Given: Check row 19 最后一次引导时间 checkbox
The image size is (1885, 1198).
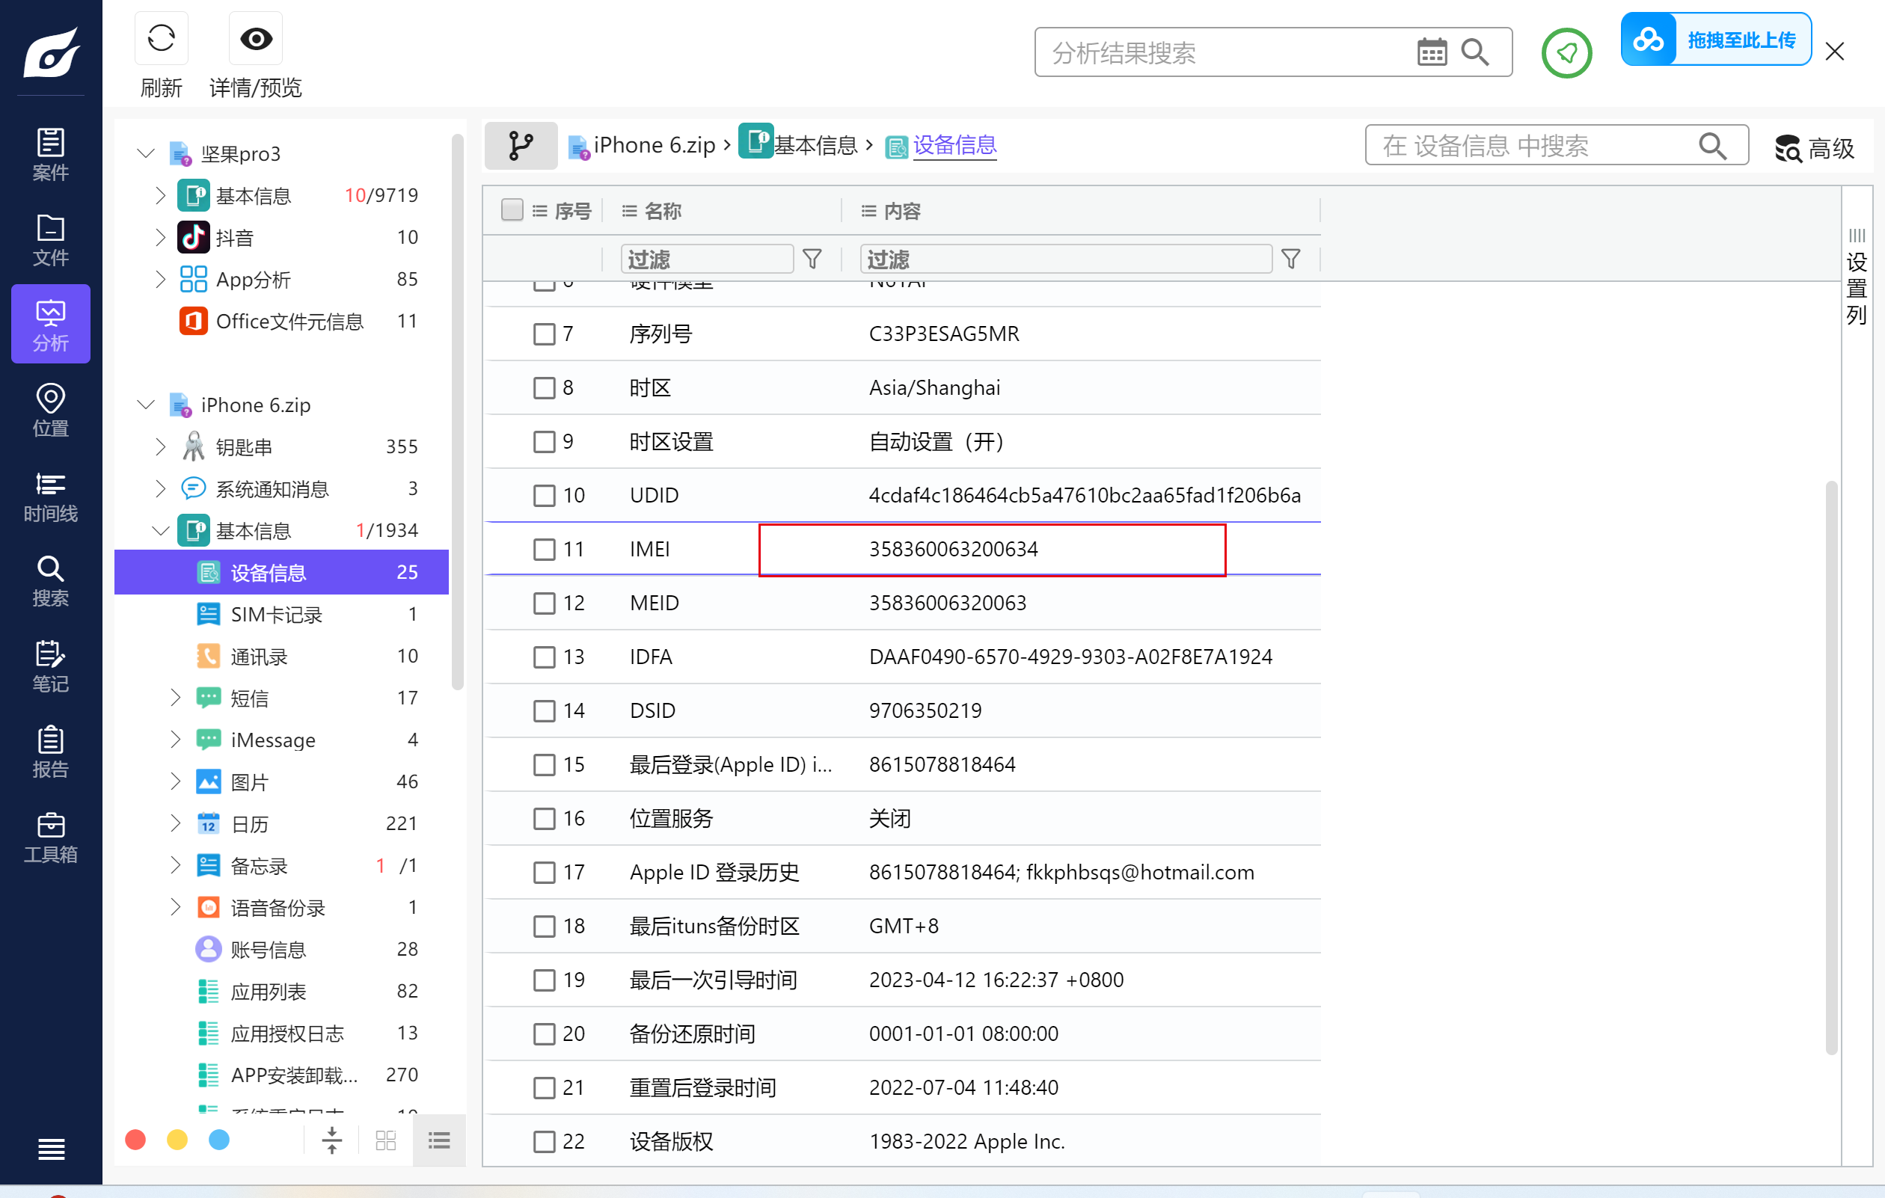Looking at the screenshot, I should tap(544, 980).
